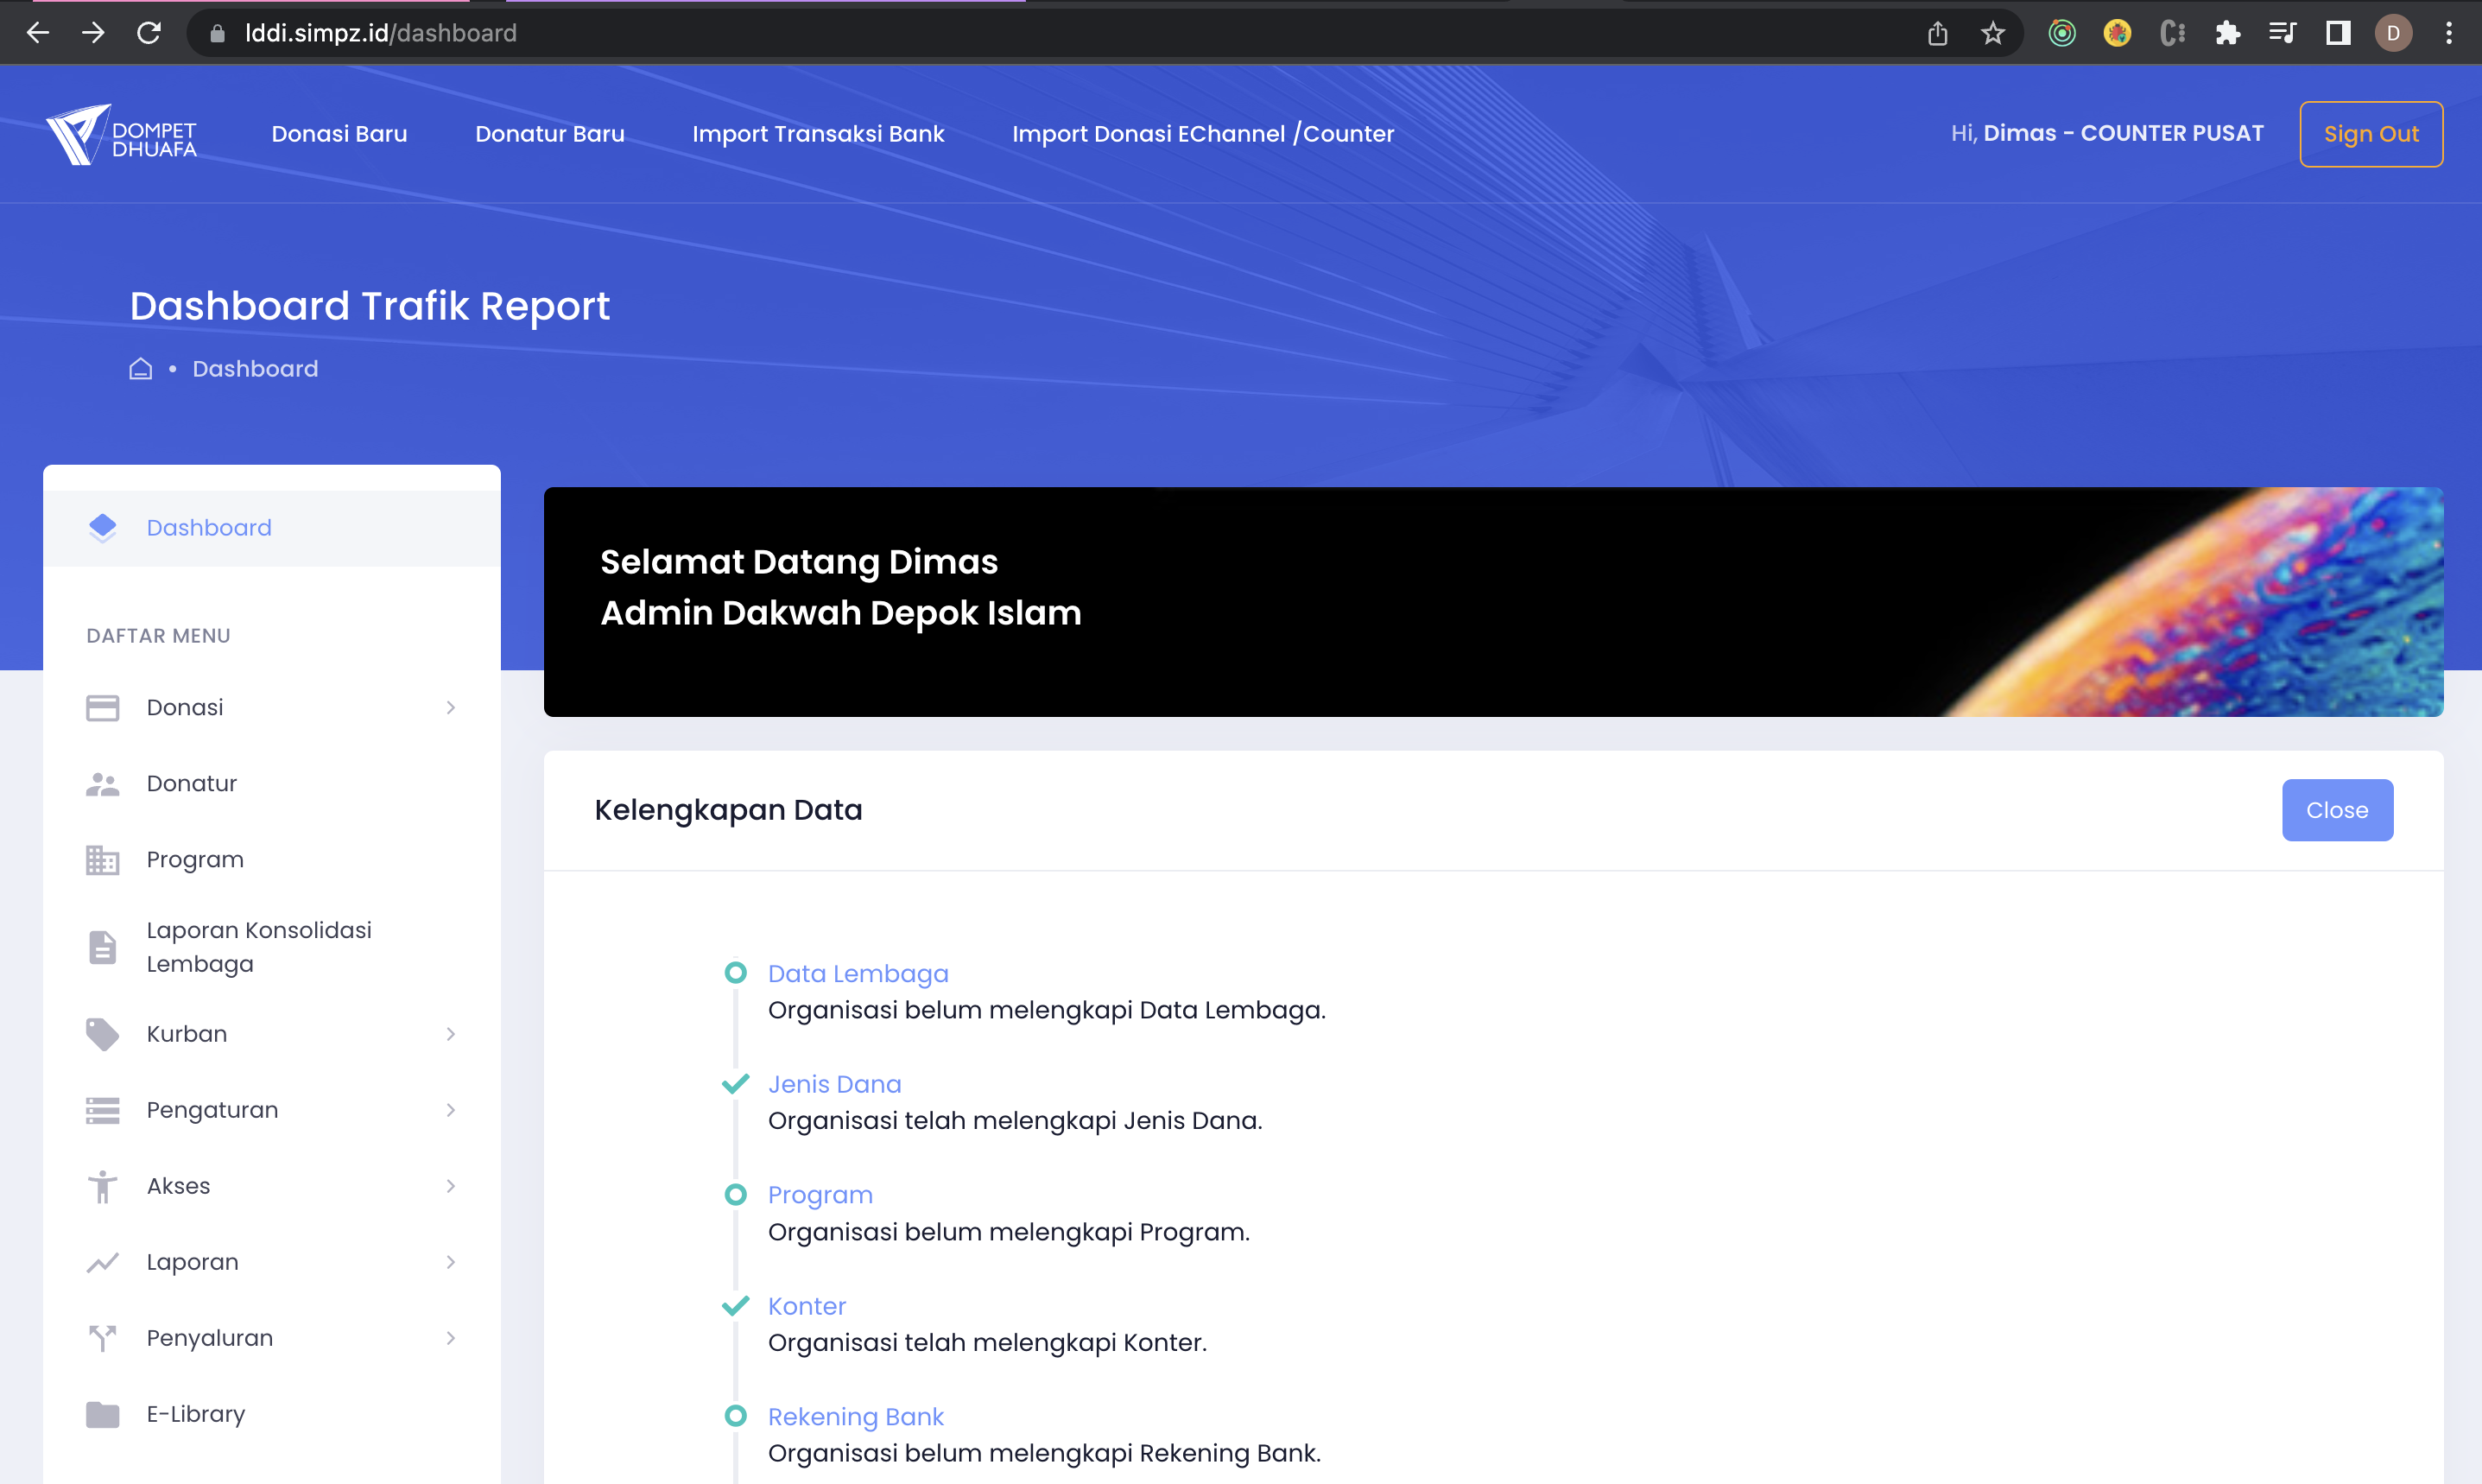Open Import Transaksi Bank menu item
Viewport: 2482px width, 1484px height.
[x=818, y=134]
